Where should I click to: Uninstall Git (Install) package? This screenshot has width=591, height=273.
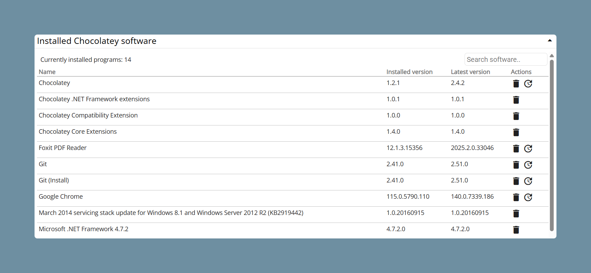click(516, 181)
